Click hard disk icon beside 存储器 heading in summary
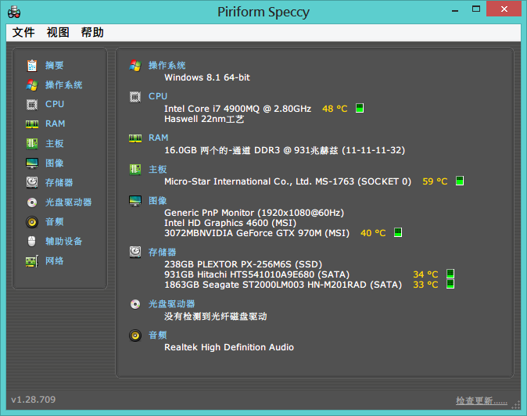 click(x=135, y=252)
